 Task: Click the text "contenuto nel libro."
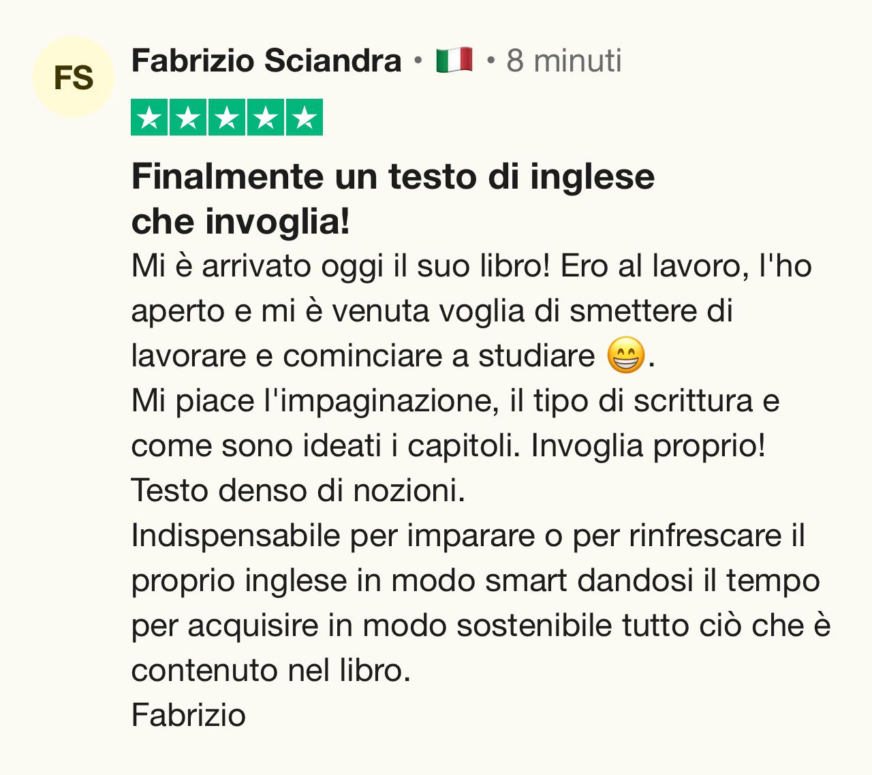(270, 670)
